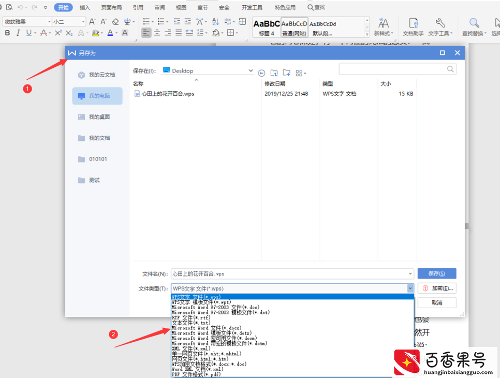Click the text highlight color icon
The image size is (500, 378).
pyautogui.click(x=95, y=33)
